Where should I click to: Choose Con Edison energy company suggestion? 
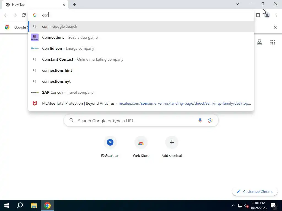141,48
